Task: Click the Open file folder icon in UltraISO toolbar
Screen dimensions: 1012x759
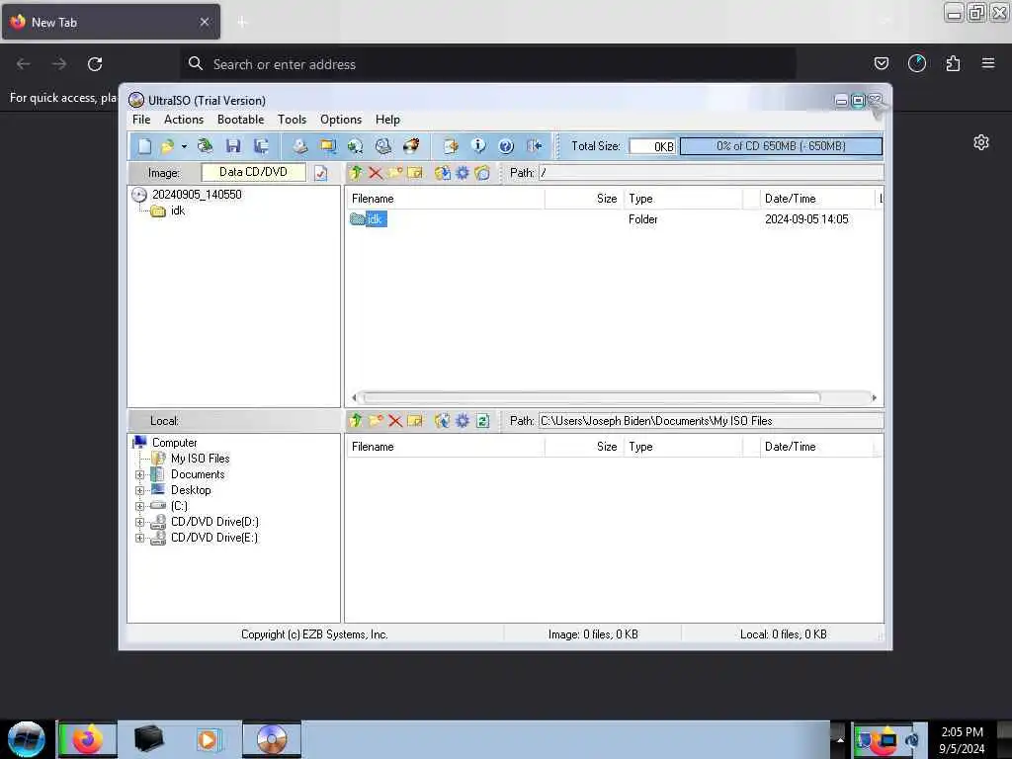Action: pyautogui.click(x=167, y=146)
